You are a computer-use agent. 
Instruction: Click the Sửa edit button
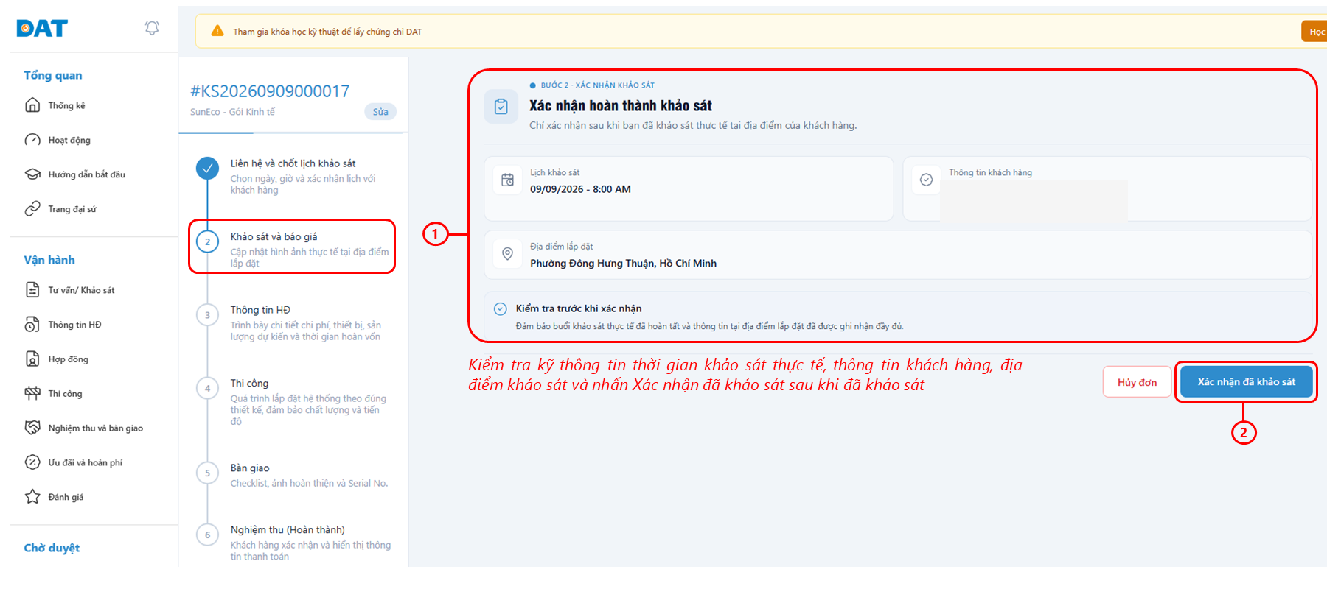380,112
